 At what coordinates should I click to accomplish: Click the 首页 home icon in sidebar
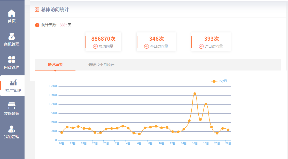12,13
